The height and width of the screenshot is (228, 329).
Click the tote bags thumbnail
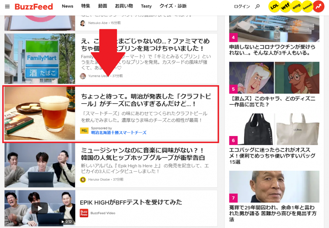click(x=274, y=129)
